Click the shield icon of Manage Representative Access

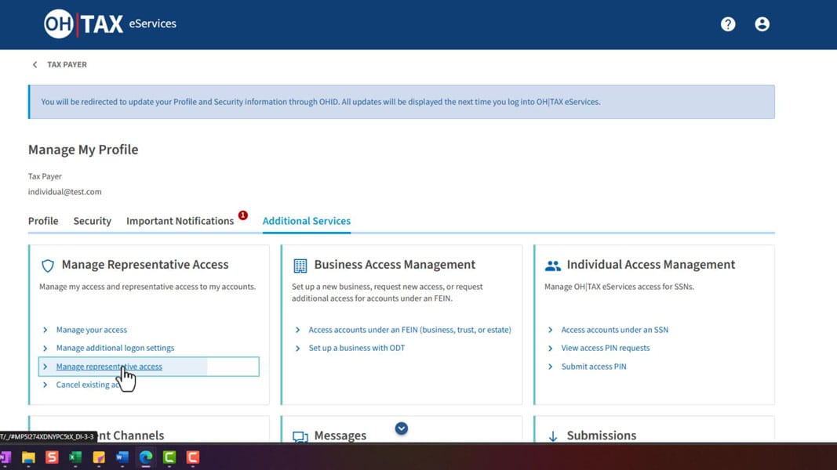point(48,266)
